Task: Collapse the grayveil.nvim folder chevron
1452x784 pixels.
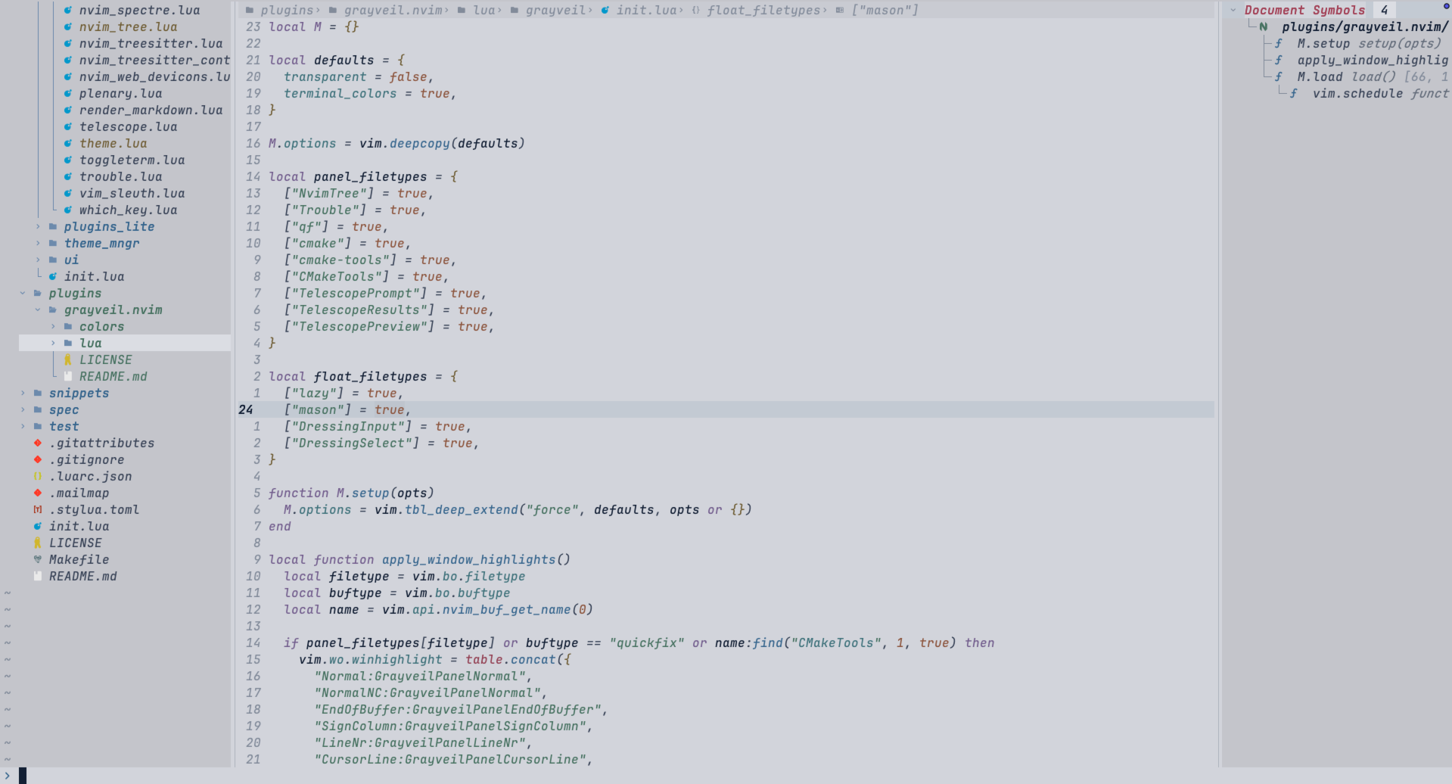Action: click(38, 310)
